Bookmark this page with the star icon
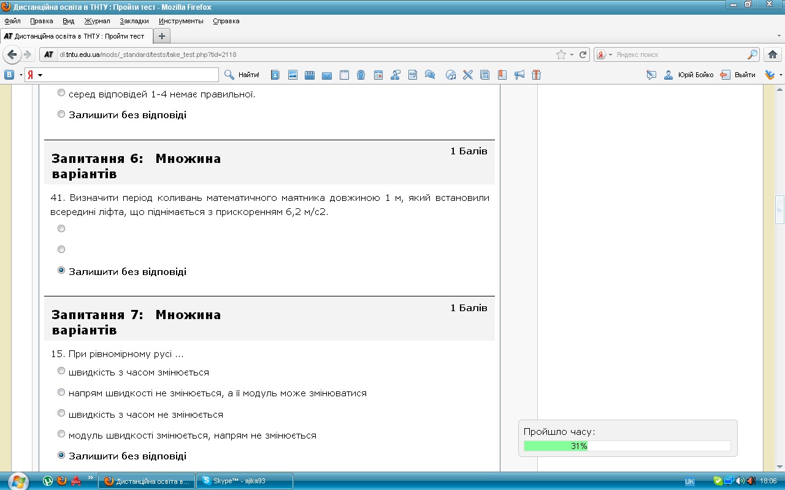The width and height of the screenshot is (785, 490). pos(561,55)
